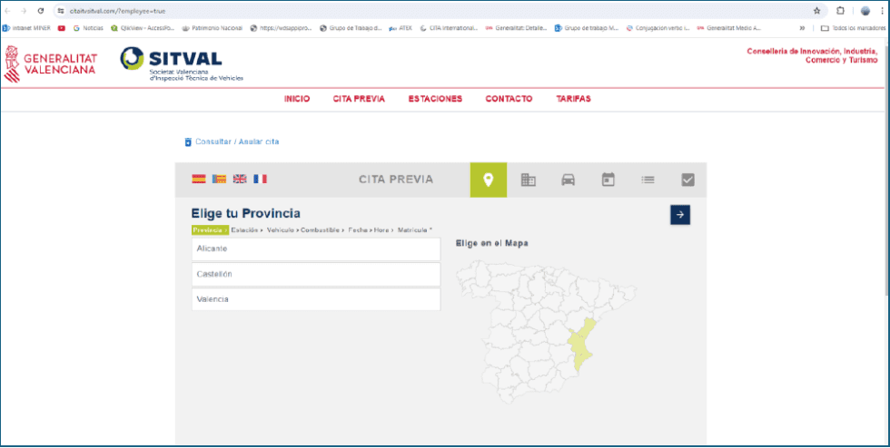Screen dimensions: 890x448
Task: Select French language flag
Action: (x=260, y=180)
